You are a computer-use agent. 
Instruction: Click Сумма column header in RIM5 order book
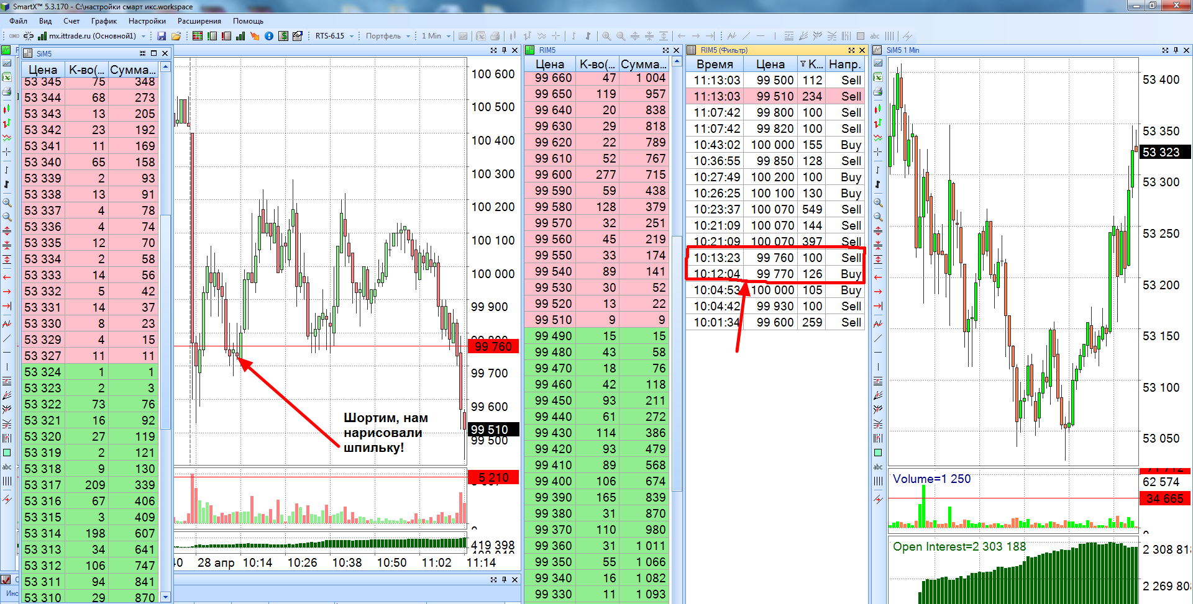click(x=644, y=64)
